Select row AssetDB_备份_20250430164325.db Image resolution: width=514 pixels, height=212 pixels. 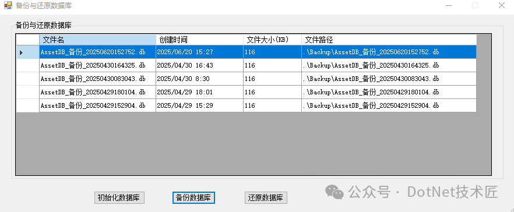pos(246,66)
